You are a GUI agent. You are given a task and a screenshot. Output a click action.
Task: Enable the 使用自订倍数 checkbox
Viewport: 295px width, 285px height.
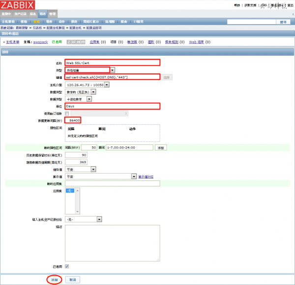click(67, 113)
